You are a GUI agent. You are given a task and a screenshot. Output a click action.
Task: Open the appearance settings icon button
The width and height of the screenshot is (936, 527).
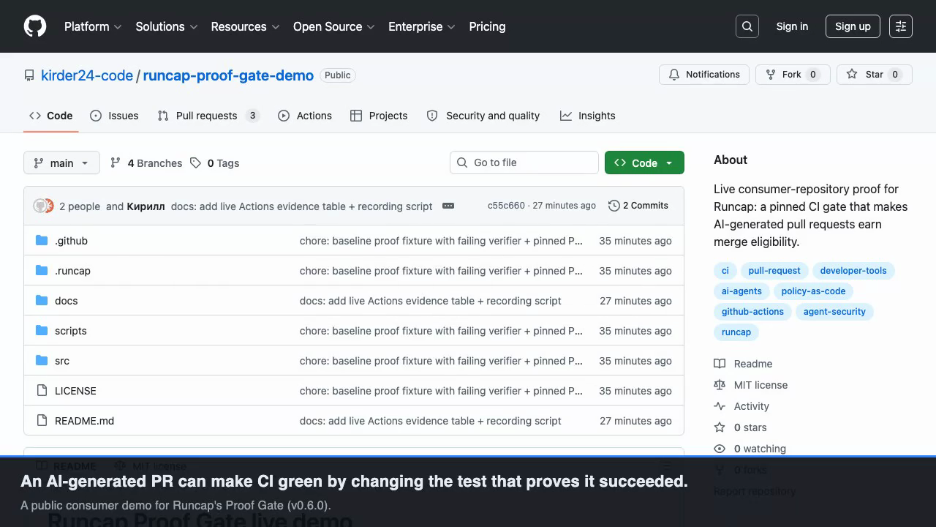coord(901,26)
